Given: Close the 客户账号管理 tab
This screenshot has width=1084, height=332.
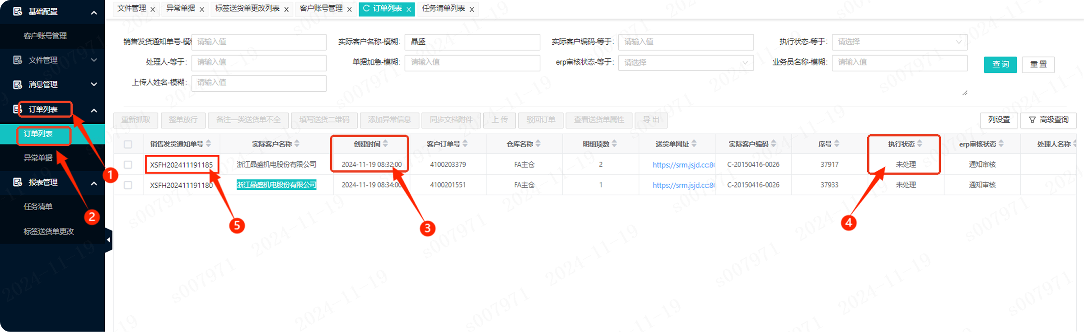Looking at the screenshot, I should (x=350, y=9).
